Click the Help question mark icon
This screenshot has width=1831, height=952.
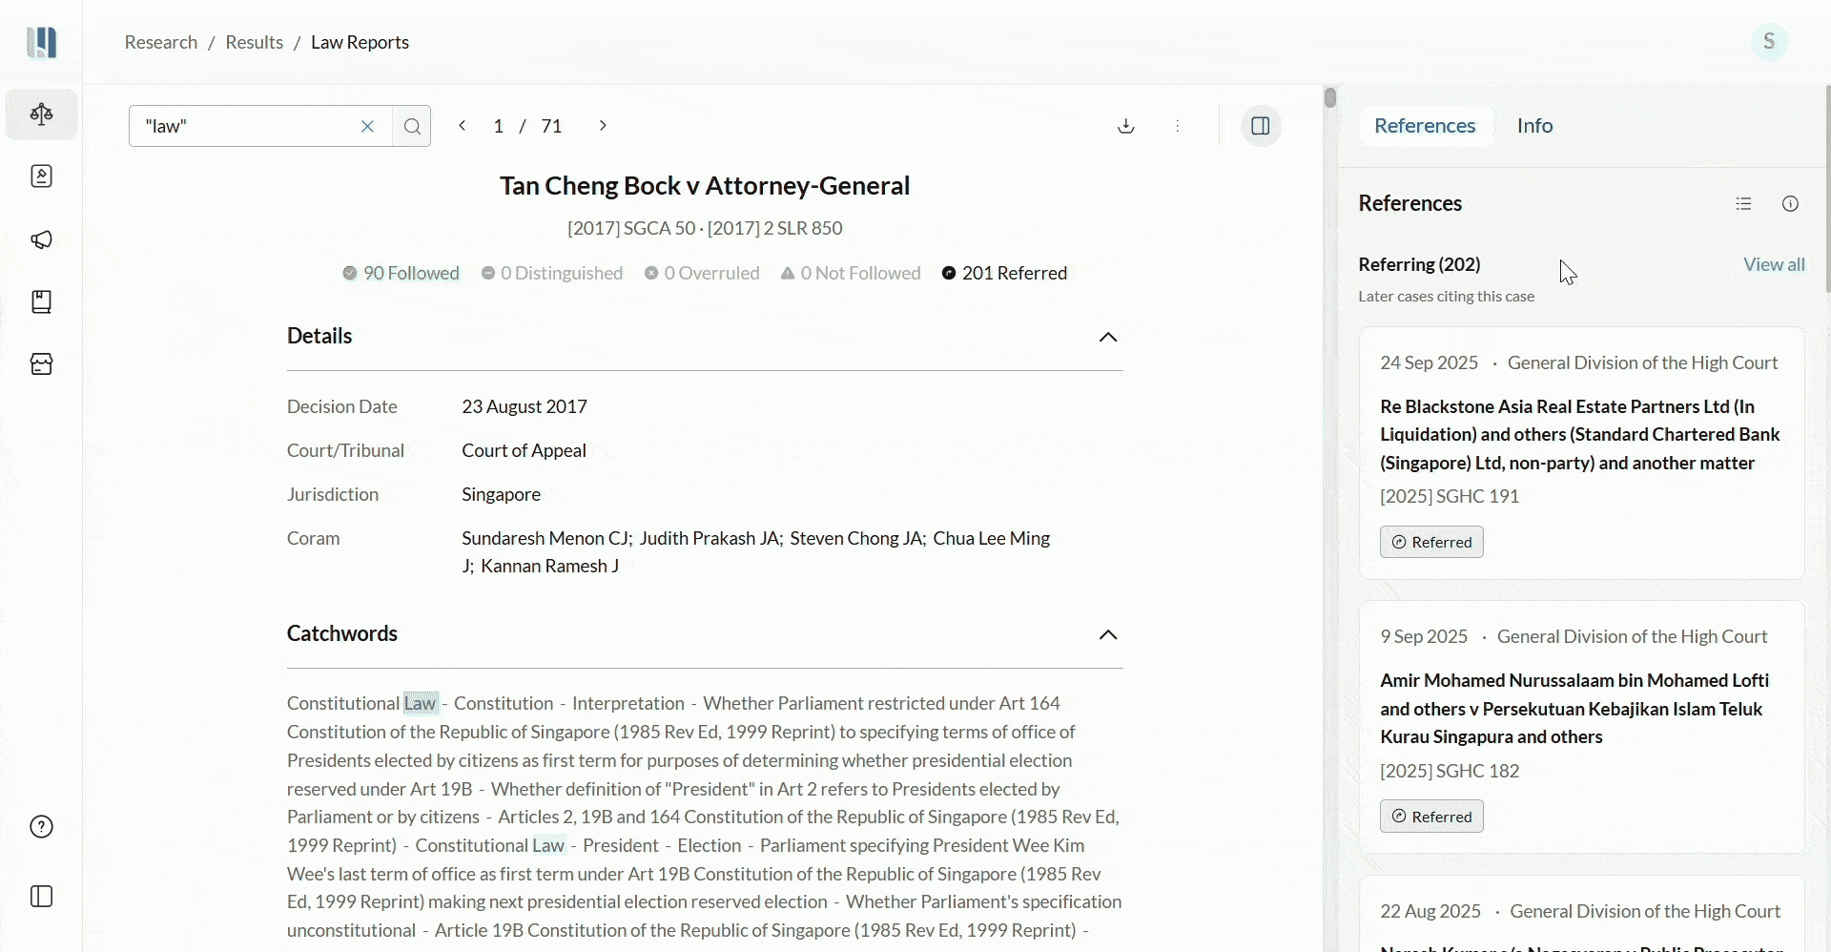pyautogui.click(x=41, y=827)
